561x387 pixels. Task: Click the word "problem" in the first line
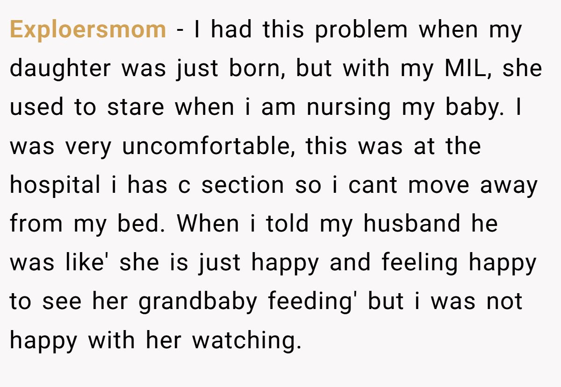coord(361,30)
